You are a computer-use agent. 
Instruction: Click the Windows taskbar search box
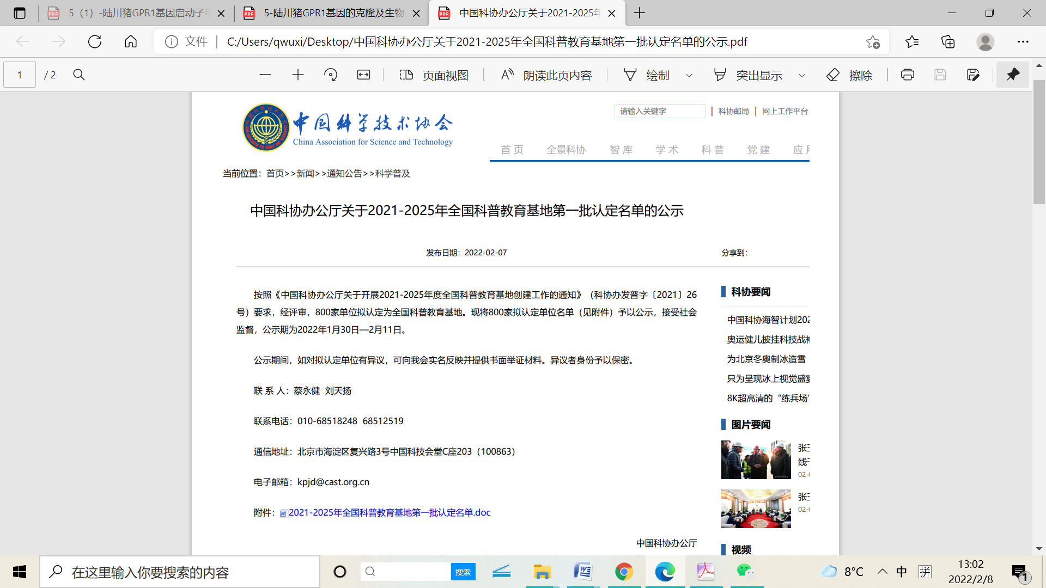(x=180, y=572)
